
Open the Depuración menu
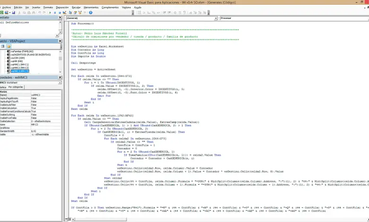(62, 8)
